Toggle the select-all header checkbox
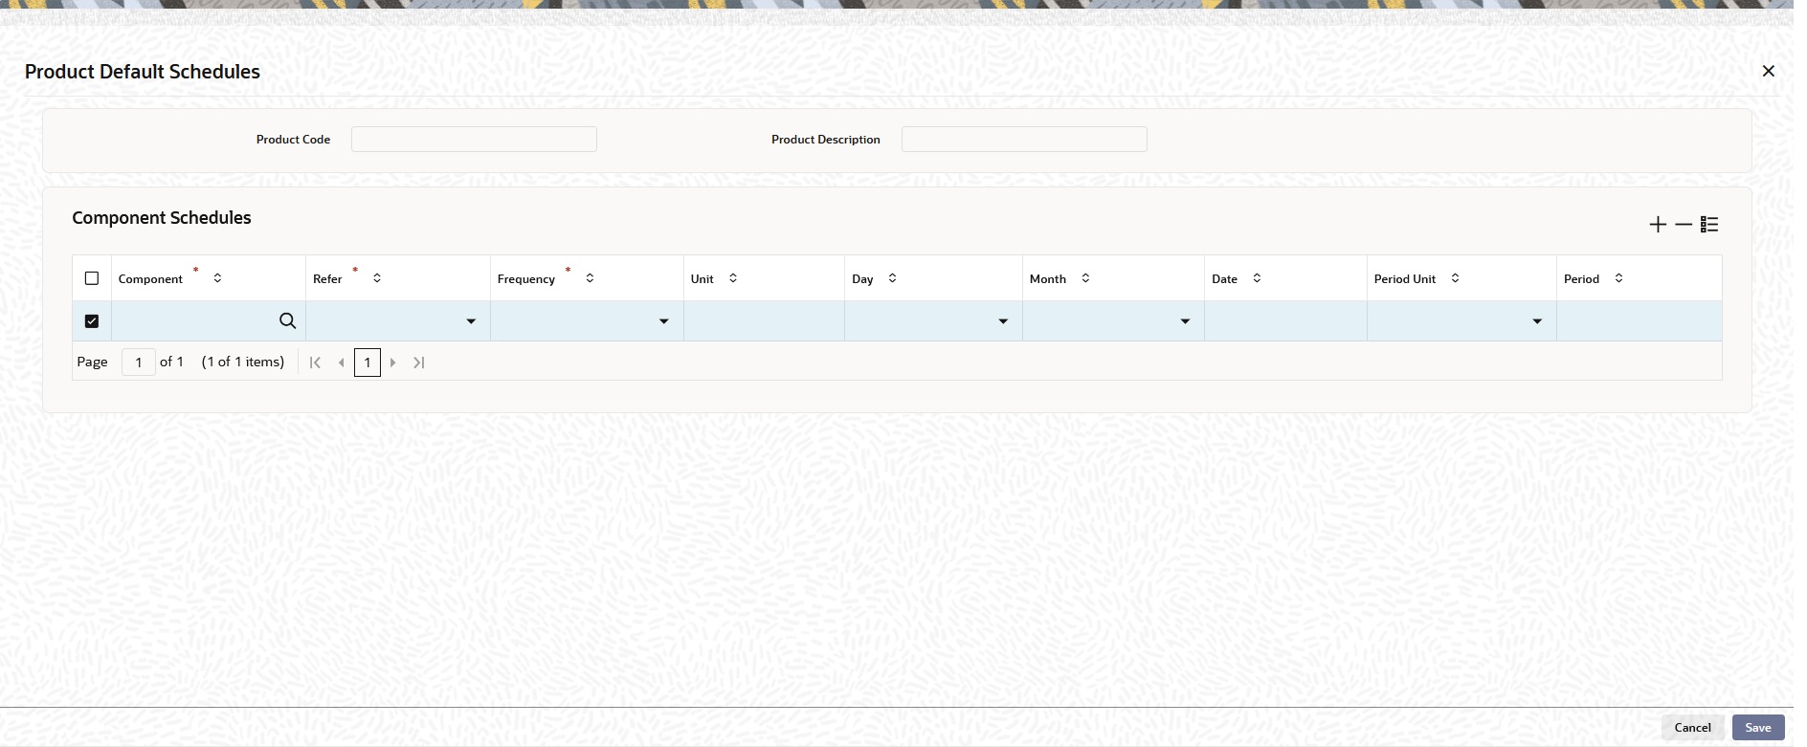Screen dimensions: 1807x747 92,278
